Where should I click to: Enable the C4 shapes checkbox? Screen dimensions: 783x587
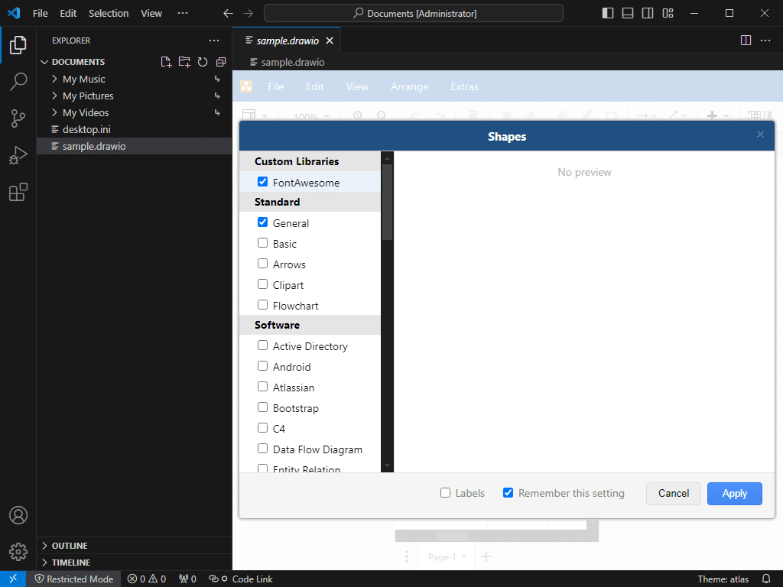[263, 428]
